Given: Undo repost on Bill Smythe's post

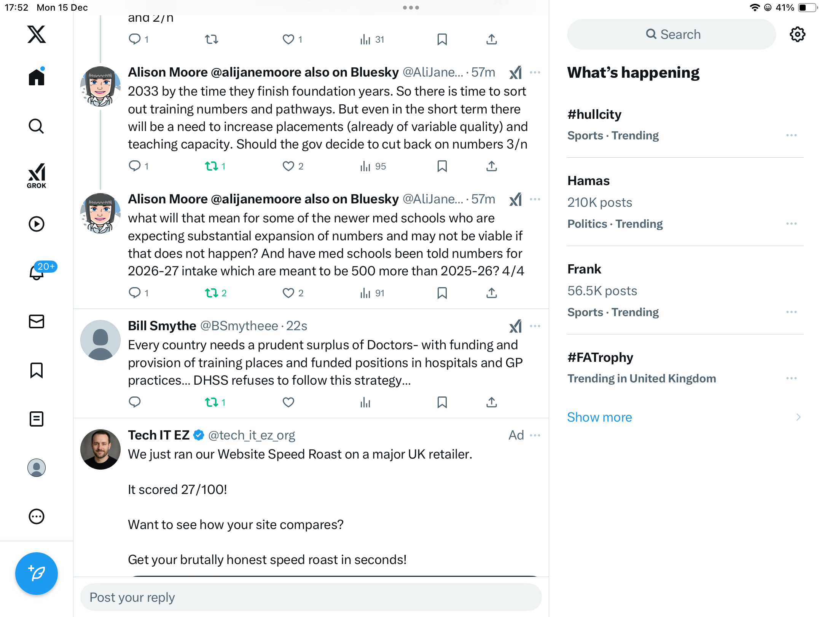Looking at the screenshot, I should tap(212, 402).
